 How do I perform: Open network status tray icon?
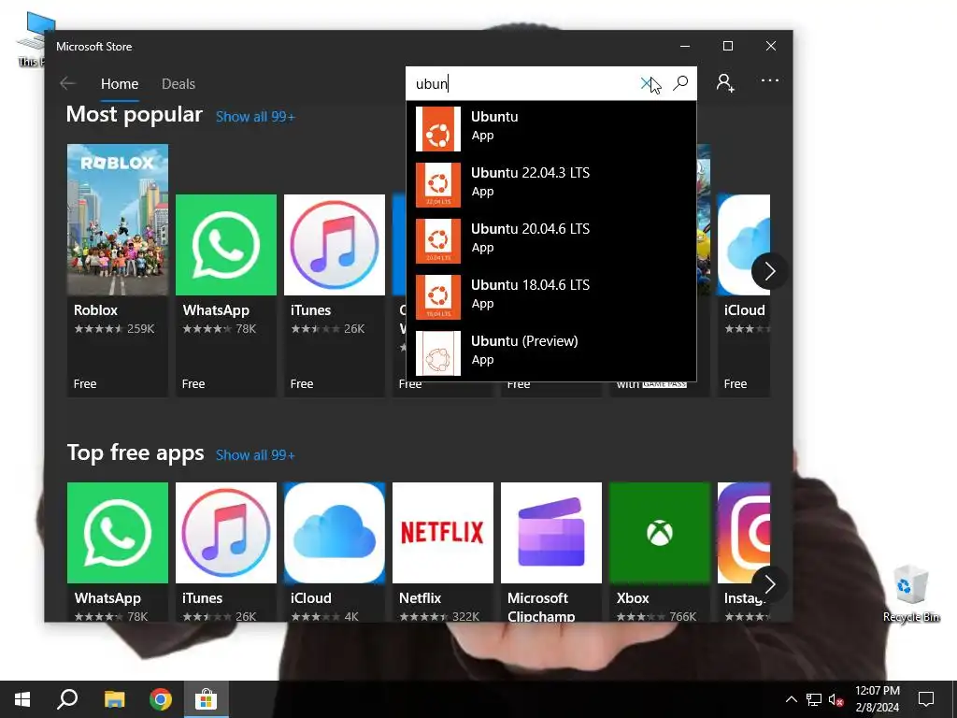pos(814,699)
